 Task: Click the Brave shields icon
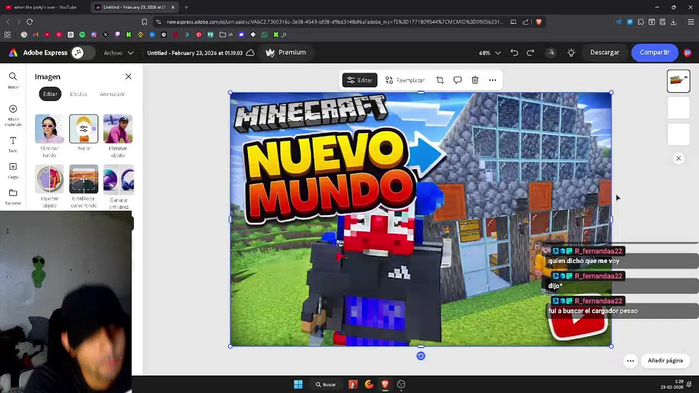pos(538,22)
